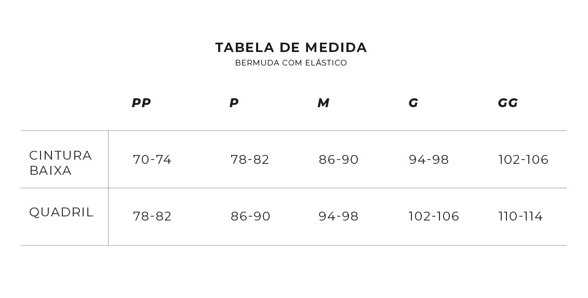Image resolution: width=588 pixels, height=298 pixels.
Task: Select the 110-114 hip value for GG
Action: pyautogui.click(x=520, y=216)
